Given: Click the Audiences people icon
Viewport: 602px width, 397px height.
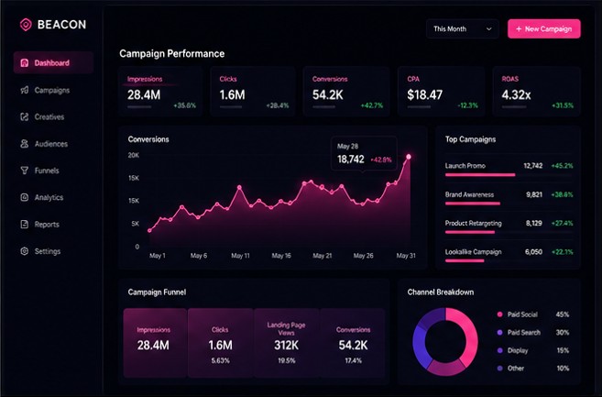Looking at the screenshot, I should pos(24,144).
